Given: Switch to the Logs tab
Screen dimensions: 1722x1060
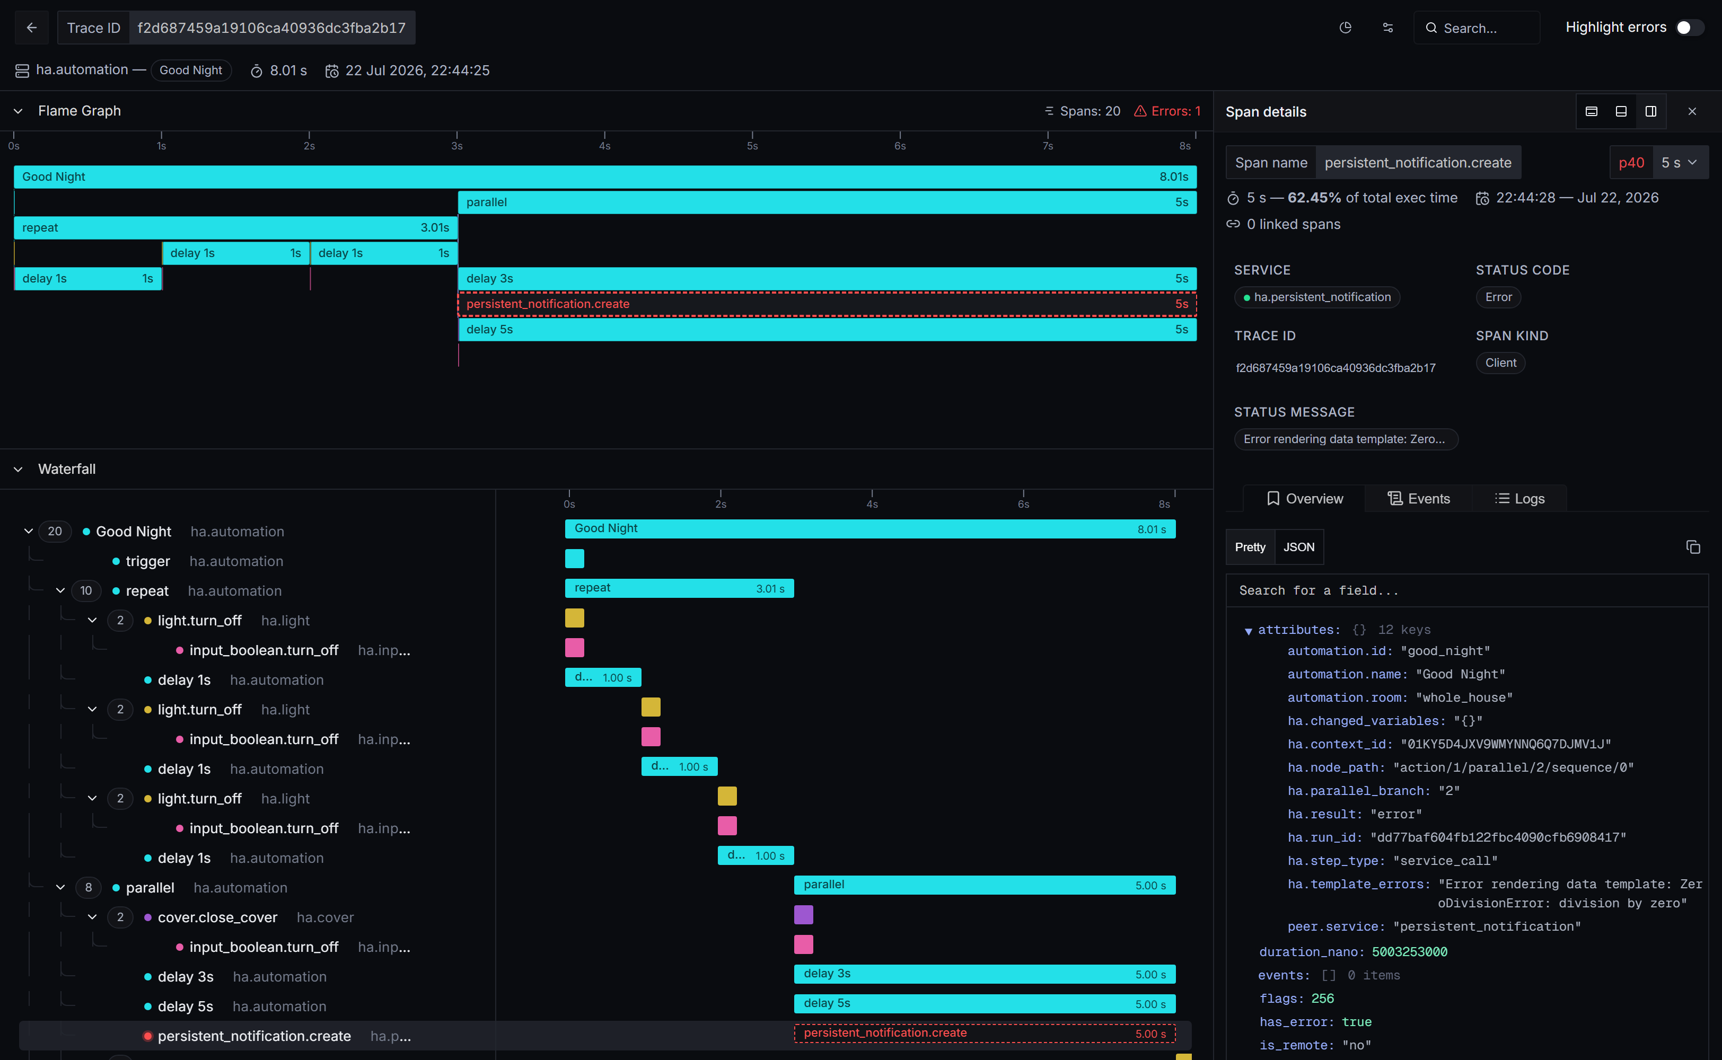Looking at the screenshot, I should click(x=1519, y=498).
